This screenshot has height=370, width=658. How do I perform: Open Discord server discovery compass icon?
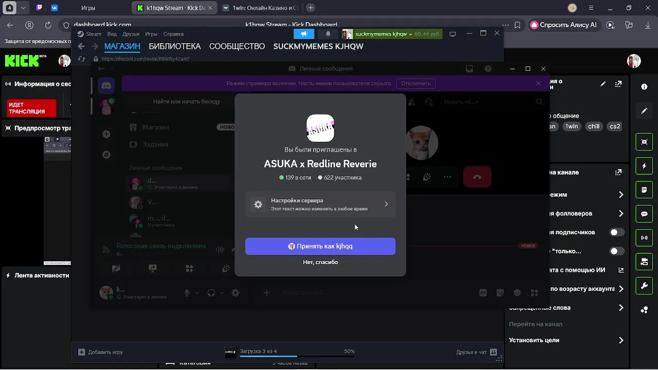pos(106,154)
